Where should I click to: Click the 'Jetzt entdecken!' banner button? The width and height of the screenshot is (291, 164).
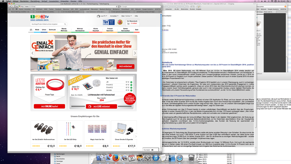pos(126,66)
